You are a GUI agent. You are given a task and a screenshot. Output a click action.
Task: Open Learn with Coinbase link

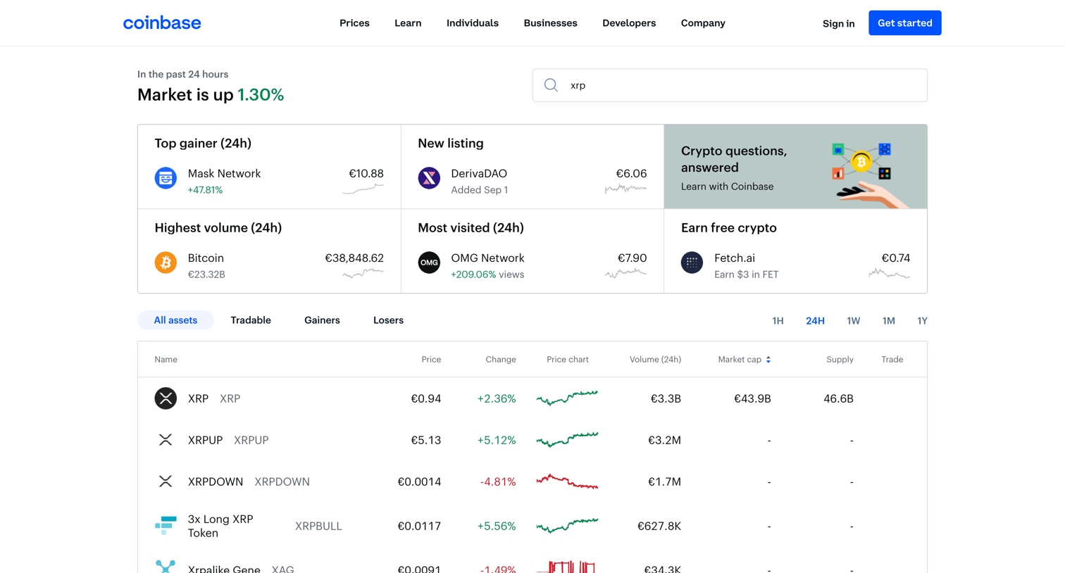click(727, 187)
